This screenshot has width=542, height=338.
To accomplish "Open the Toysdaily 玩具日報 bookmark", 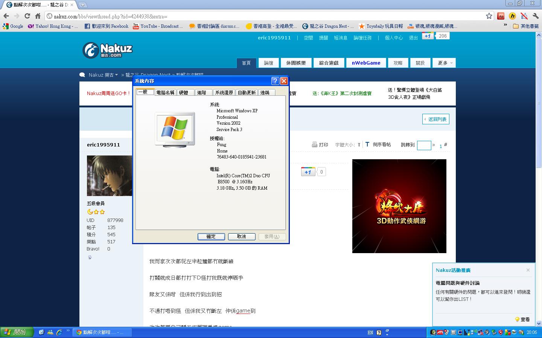I will 381,26.
